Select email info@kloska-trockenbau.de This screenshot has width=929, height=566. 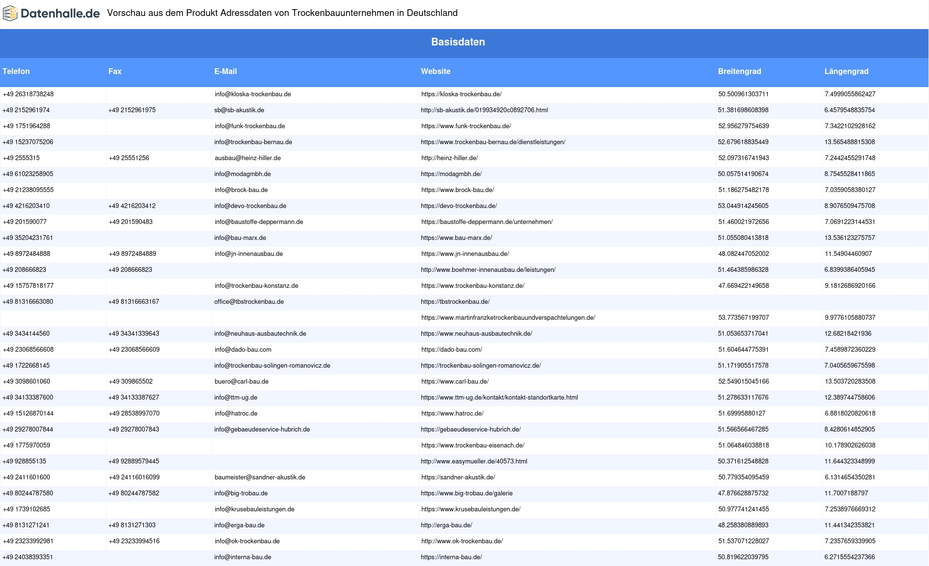(x=253, y=94)
